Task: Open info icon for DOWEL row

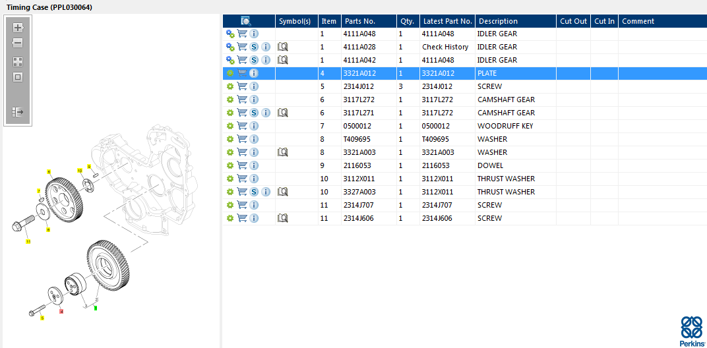Action: click(254, 165)
